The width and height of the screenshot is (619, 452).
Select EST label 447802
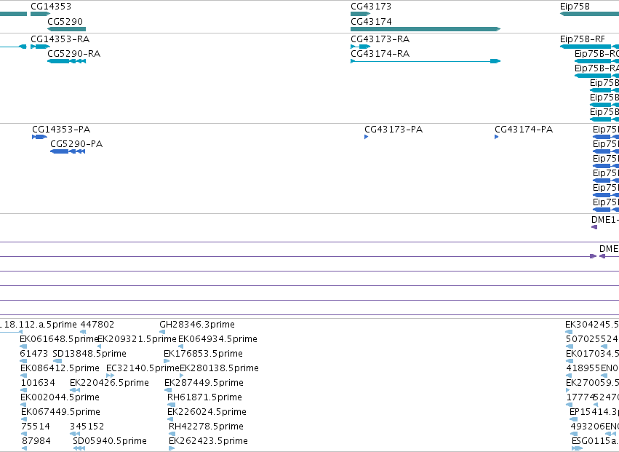click(97, 325)
